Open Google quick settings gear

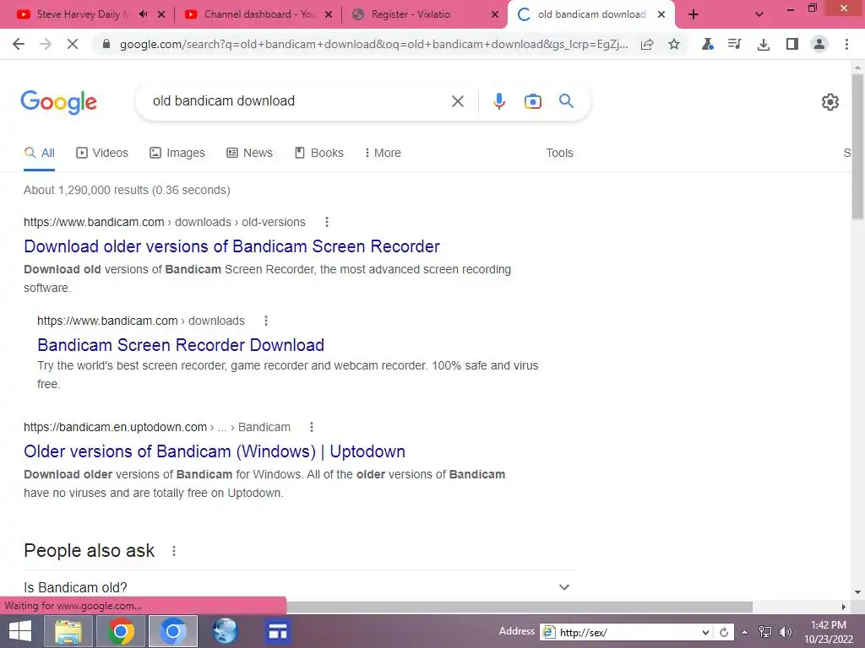click(x=830, y=102)
